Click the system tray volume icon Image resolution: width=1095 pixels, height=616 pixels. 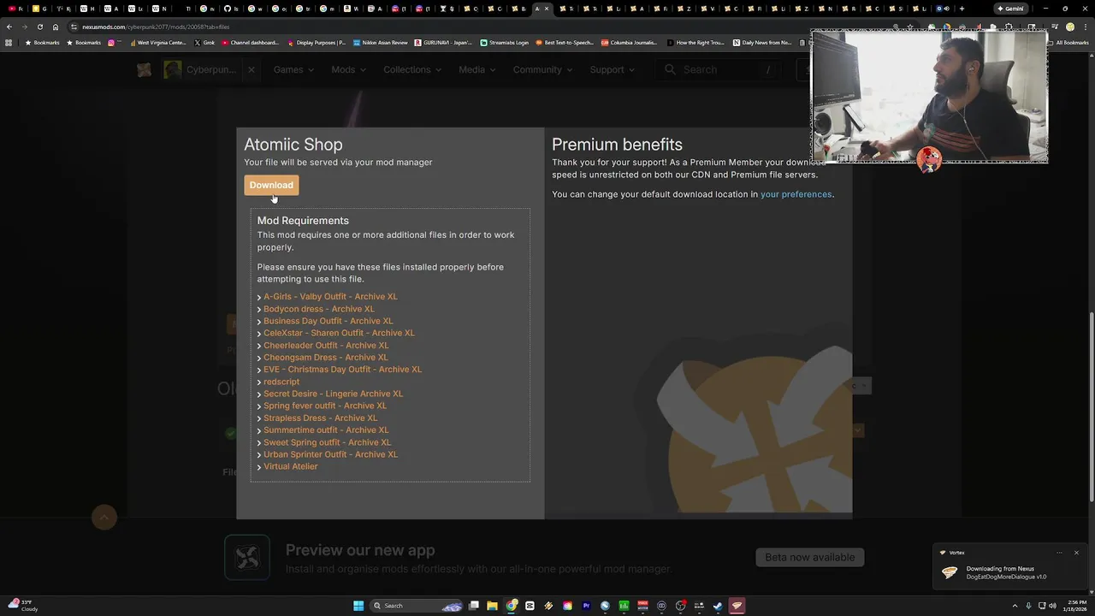(1051, 606)
